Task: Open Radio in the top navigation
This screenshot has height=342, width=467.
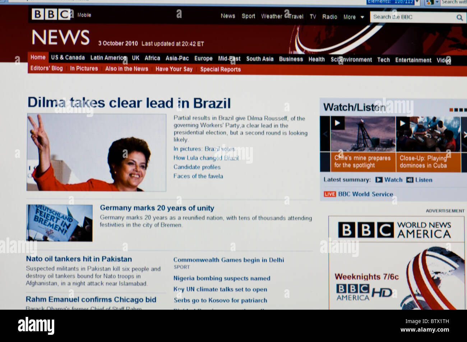Action: (x=329, y=17)
